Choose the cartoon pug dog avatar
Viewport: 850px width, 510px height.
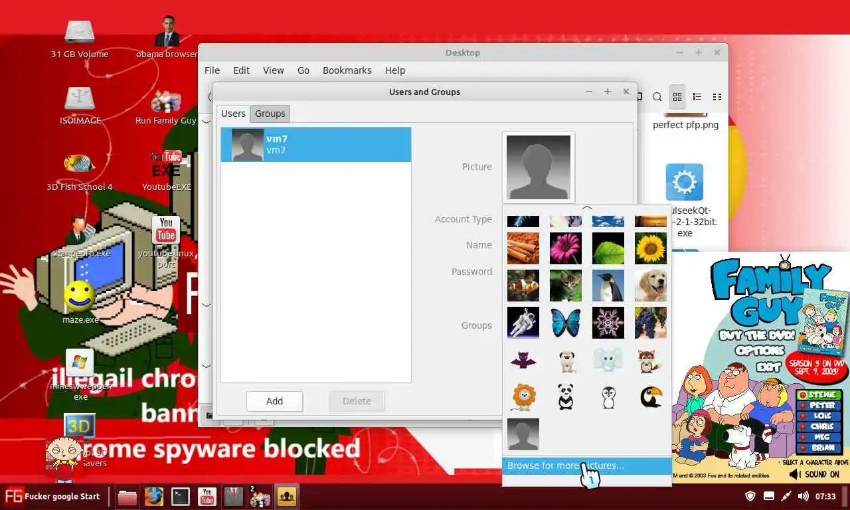[566, 360]
